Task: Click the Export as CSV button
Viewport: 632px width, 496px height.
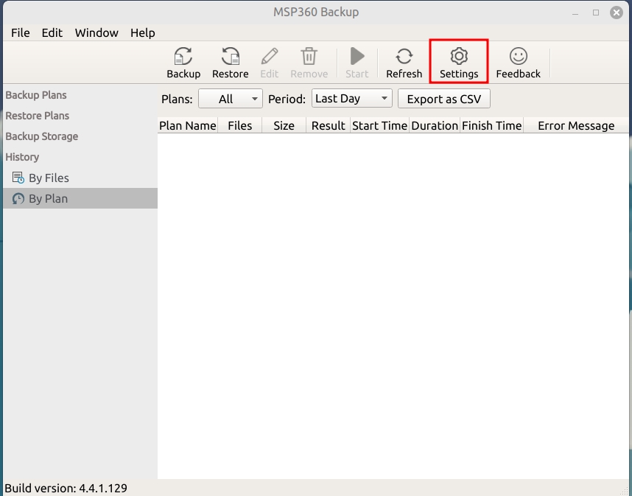Action: [x=443, y=99]
